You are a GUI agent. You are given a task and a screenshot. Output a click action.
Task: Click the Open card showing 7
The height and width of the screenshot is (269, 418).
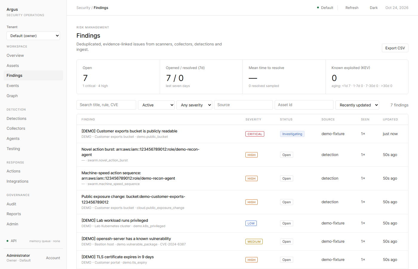pos(118,77)
